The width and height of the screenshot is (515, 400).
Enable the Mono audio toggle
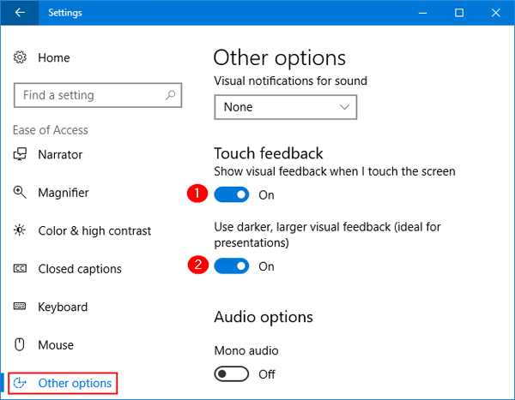(231, 374)
